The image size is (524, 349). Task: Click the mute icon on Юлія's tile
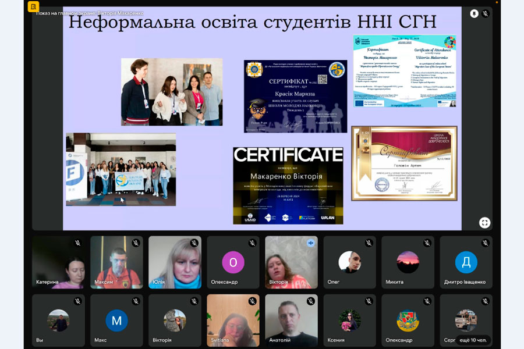(x=194, y=243)
